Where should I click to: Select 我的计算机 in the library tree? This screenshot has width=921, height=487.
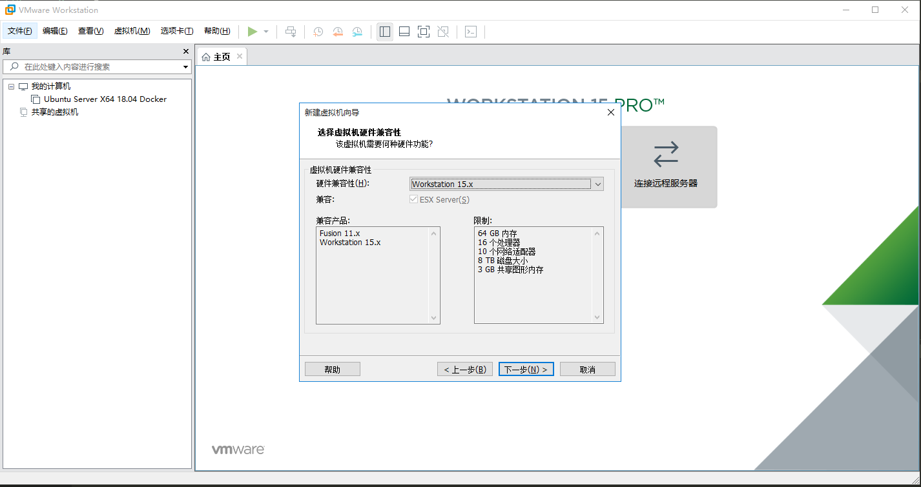click(51, 86)
